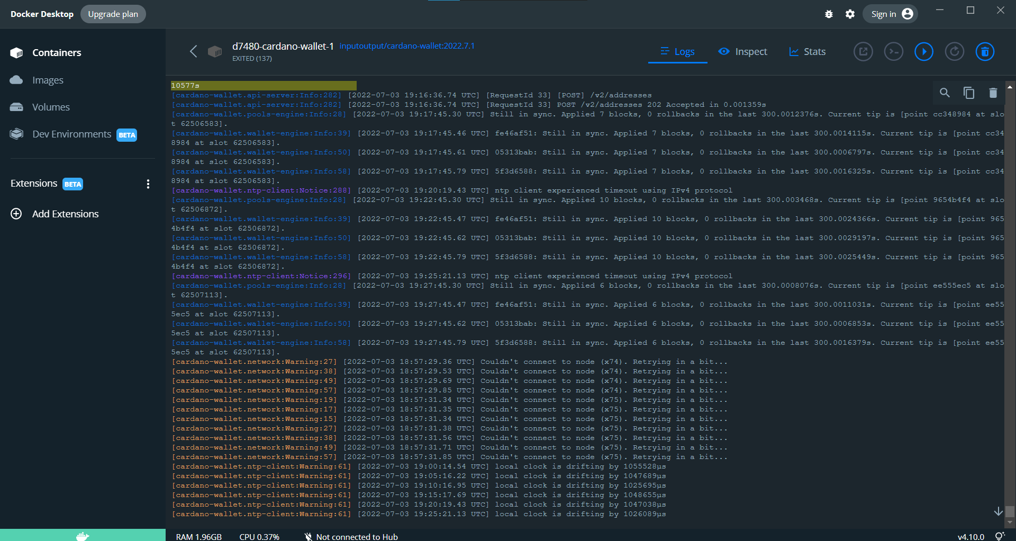Click the logs vertical scrollbar thumb
The image size is (1016, 541).
[1010, 511]
